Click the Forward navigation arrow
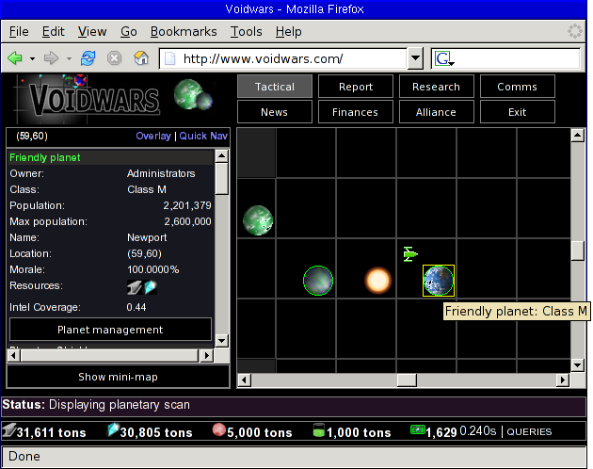 pos(51,58)
